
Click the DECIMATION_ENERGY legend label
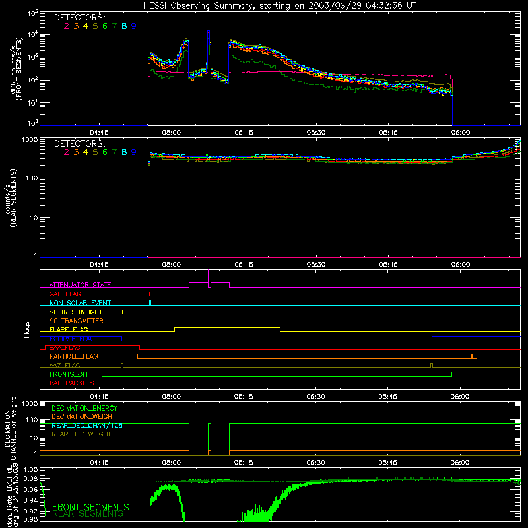84,408
